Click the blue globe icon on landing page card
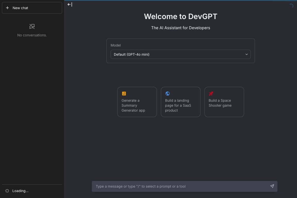The width and height of the screenshot is (297, 198). click(x=167, y=94)
